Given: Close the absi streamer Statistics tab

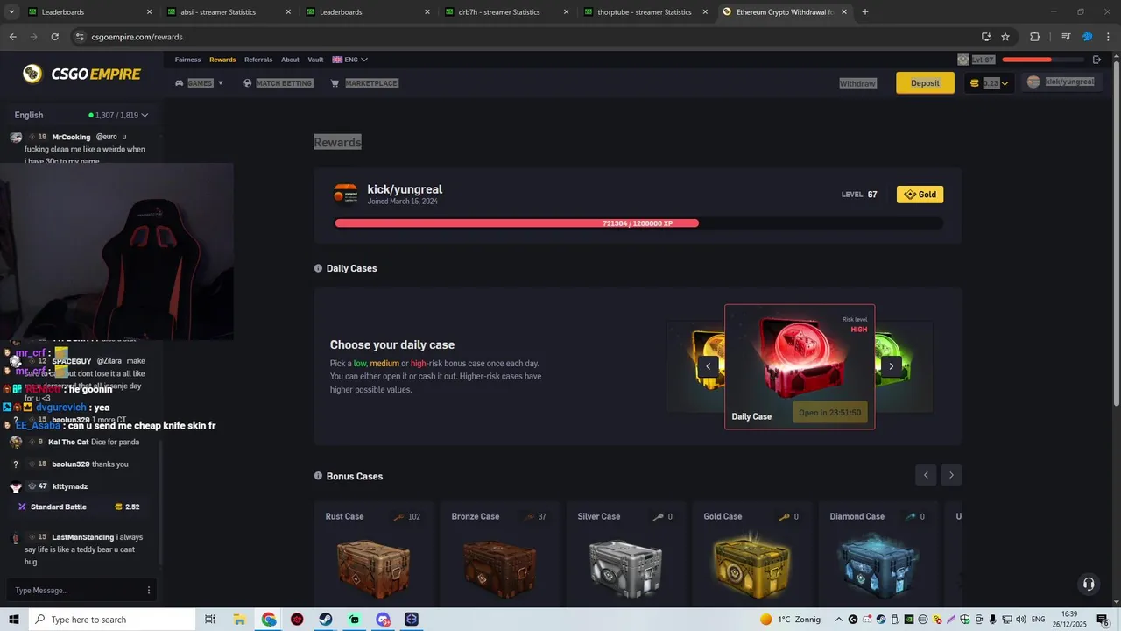Looking at the screenshot, I should coord(288,12).
